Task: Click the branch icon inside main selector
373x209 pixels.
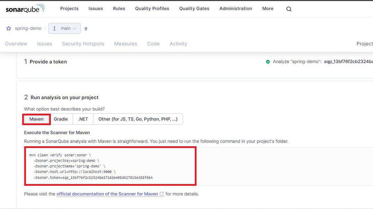Action: coord(55,28)
